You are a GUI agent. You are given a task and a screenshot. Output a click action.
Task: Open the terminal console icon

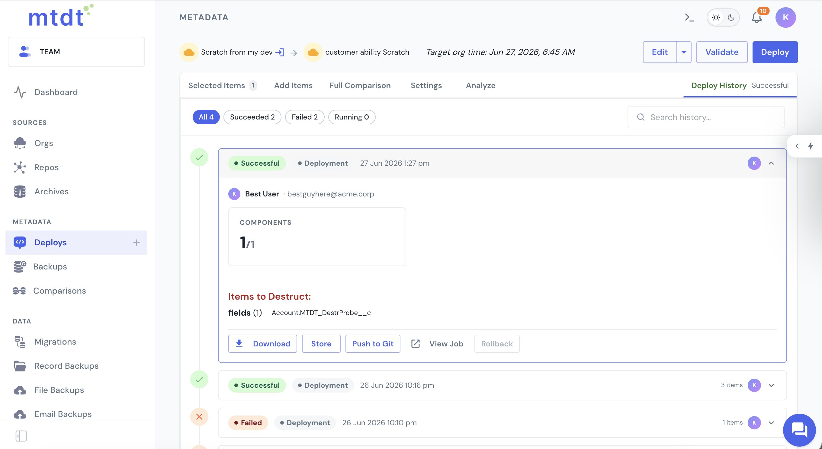(689, 18)
